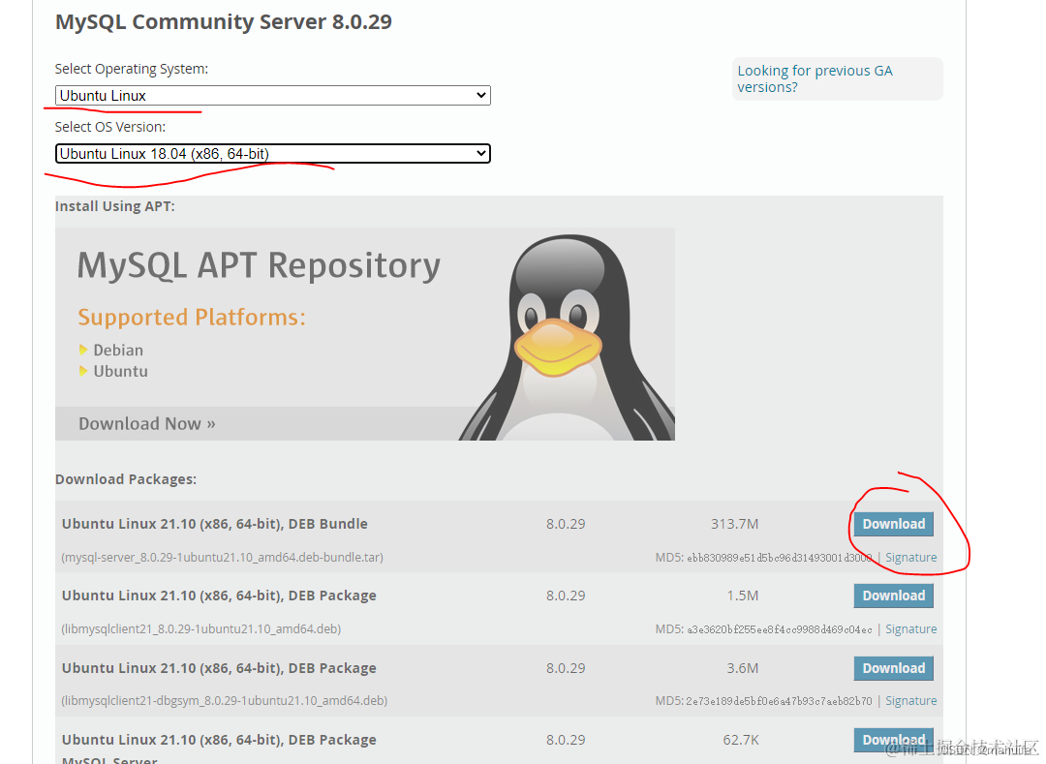
Task: Download the 62.7K DEB Package
Action: (x=893, y=740)
